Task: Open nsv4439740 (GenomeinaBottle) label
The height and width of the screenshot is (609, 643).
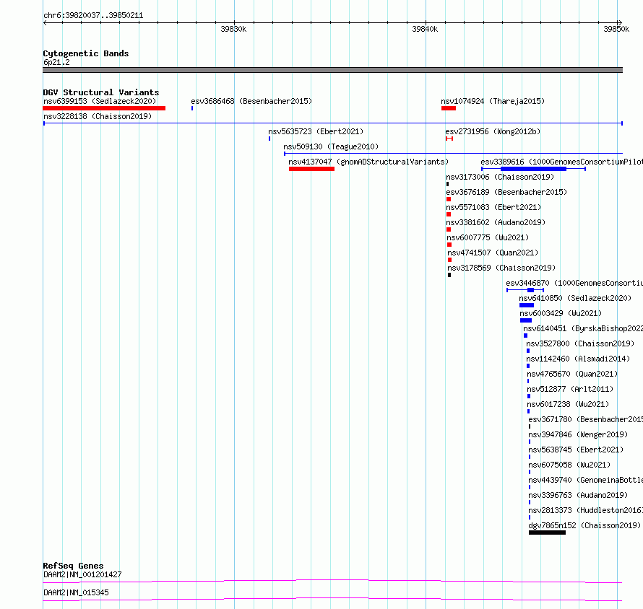Action: click(x=586, y=480)
